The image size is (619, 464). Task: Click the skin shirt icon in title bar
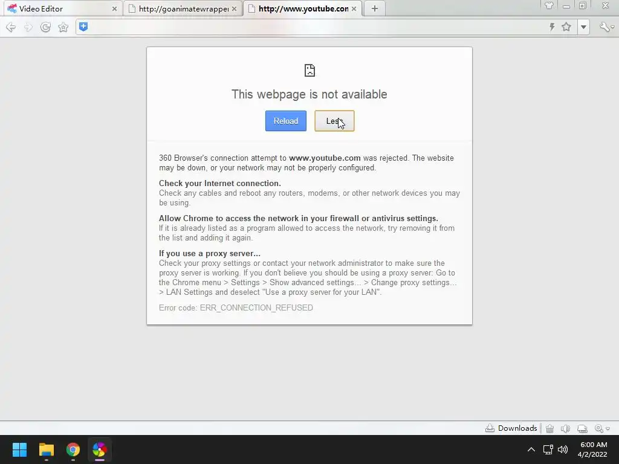pos(549,5)
